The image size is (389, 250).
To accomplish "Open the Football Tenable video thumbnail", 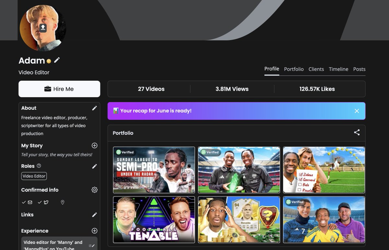I will (x=154, y=220).
